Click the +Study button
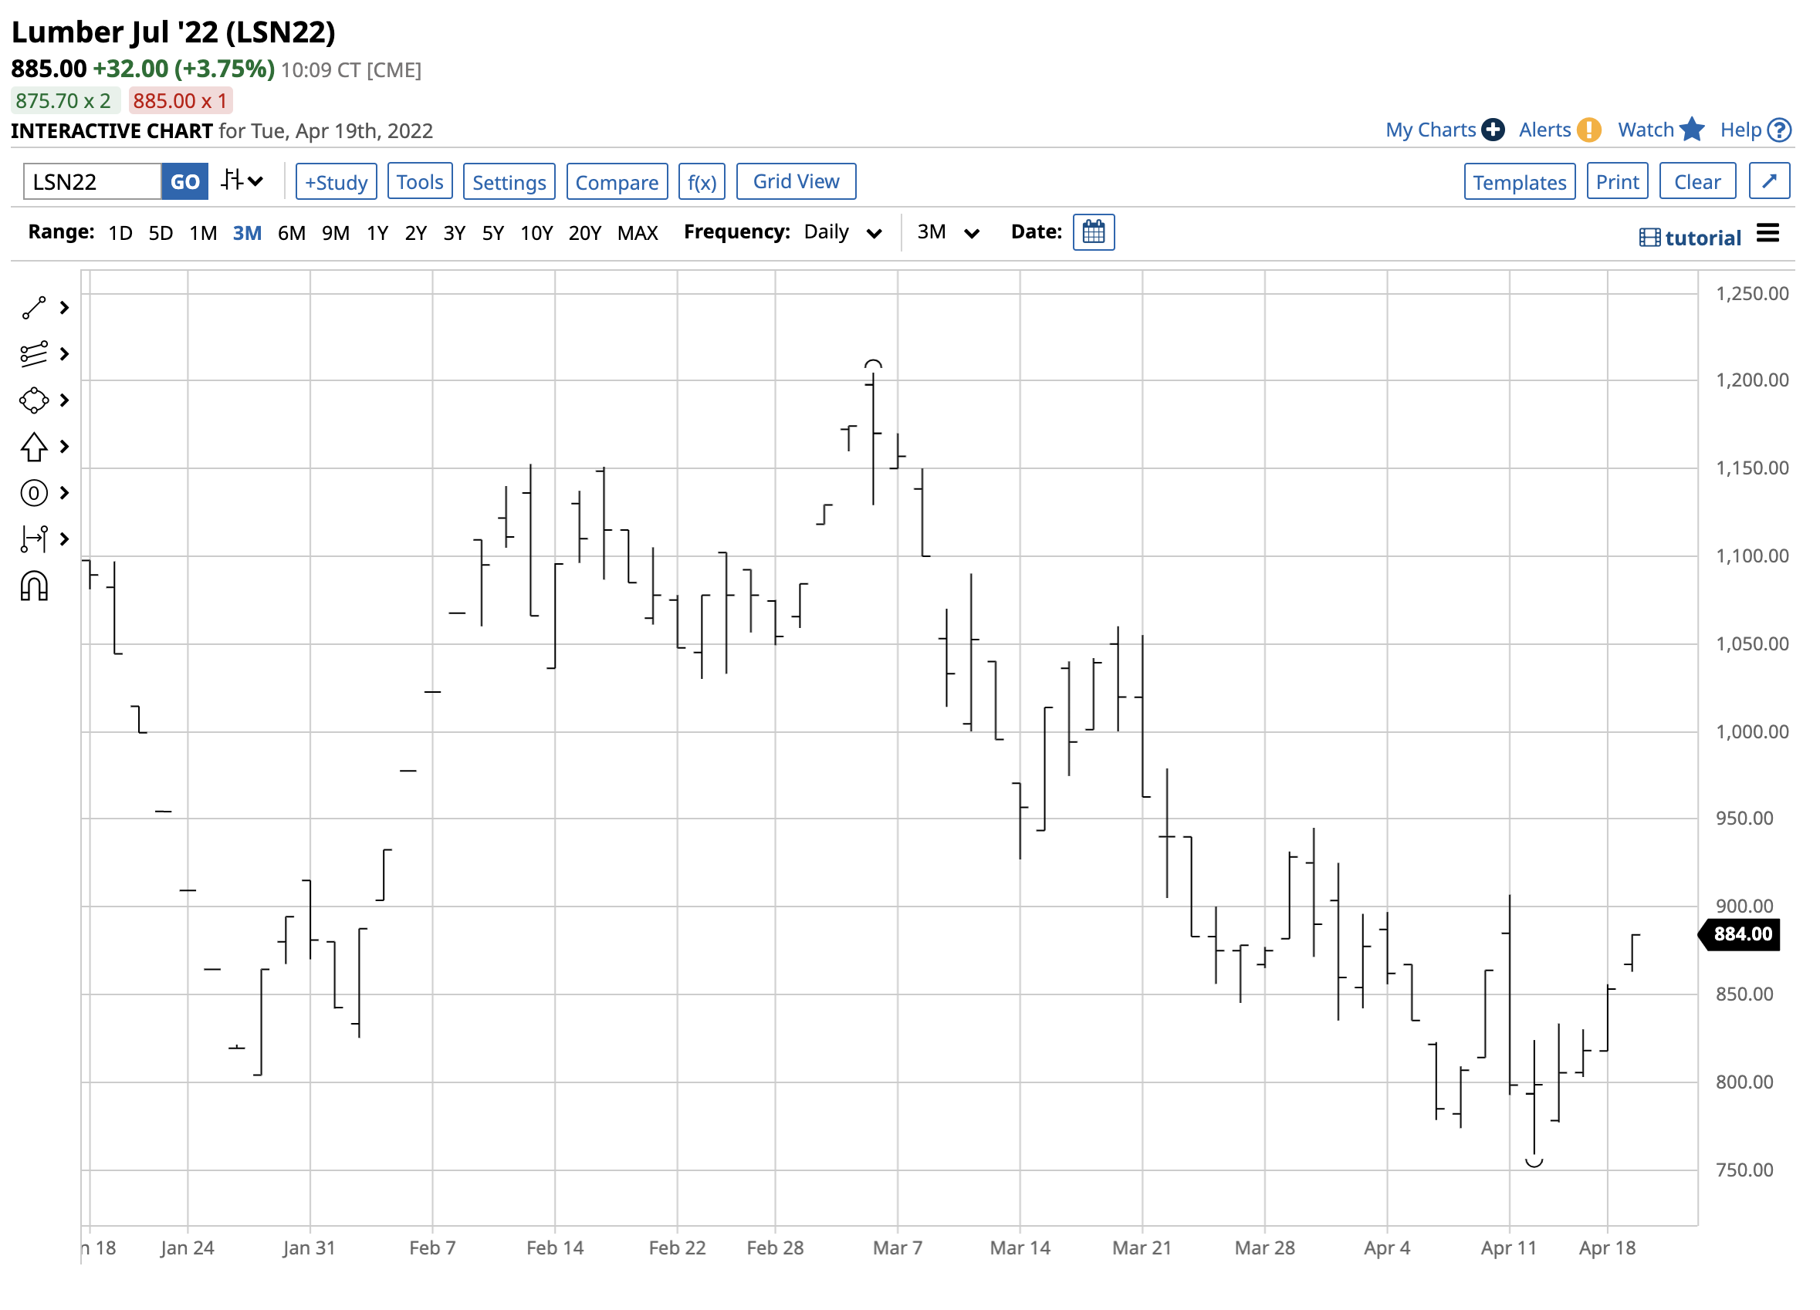 click(337, 182)
